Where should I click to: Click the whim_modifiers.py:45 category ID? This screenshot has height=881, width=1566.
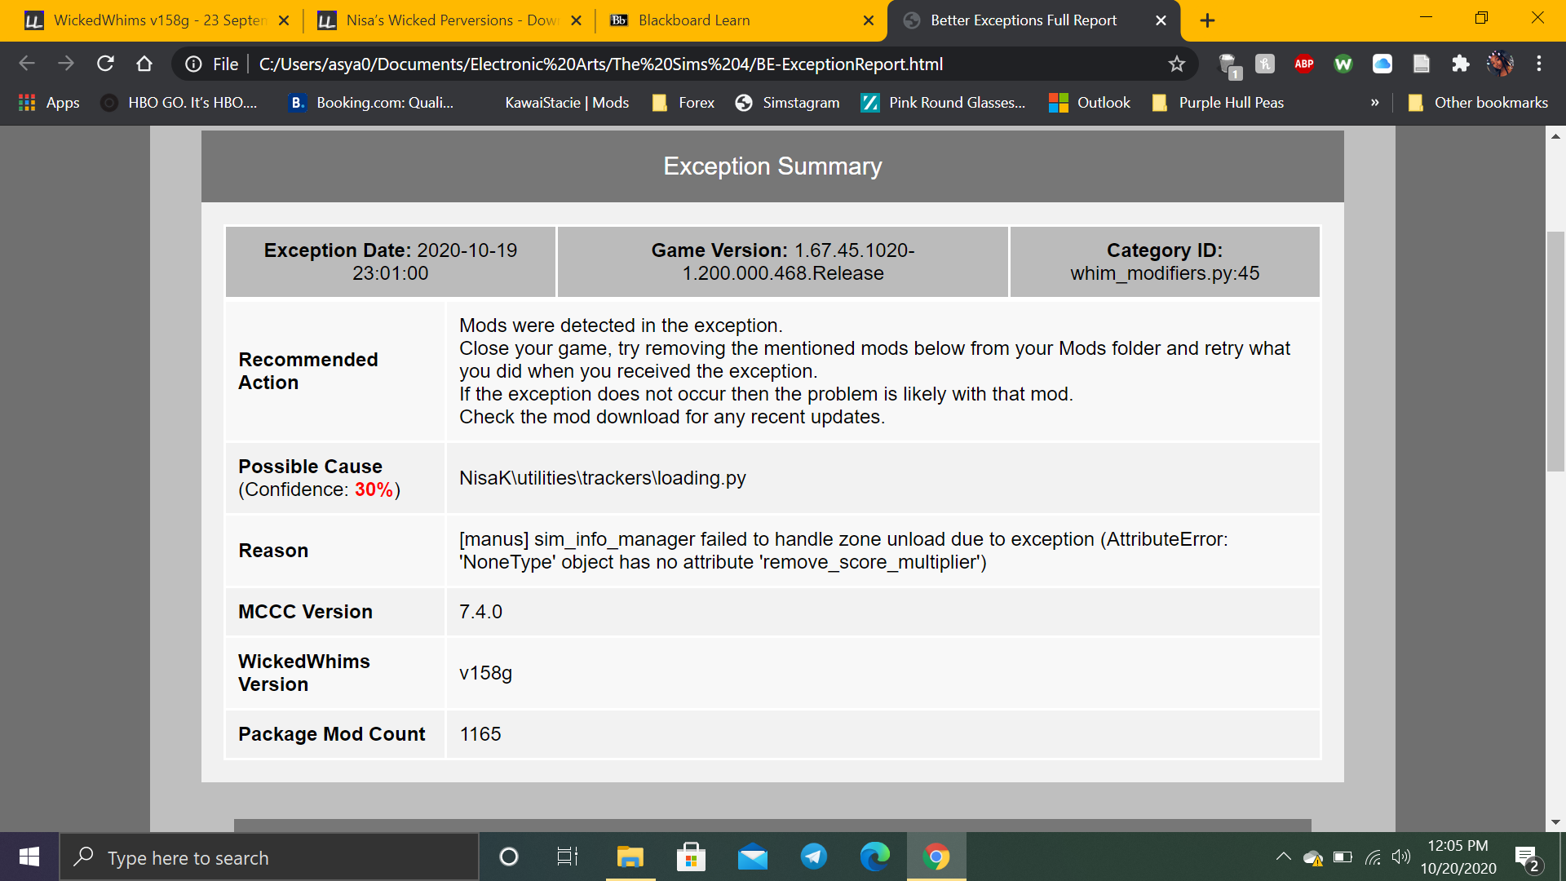tap(1165, 273)
